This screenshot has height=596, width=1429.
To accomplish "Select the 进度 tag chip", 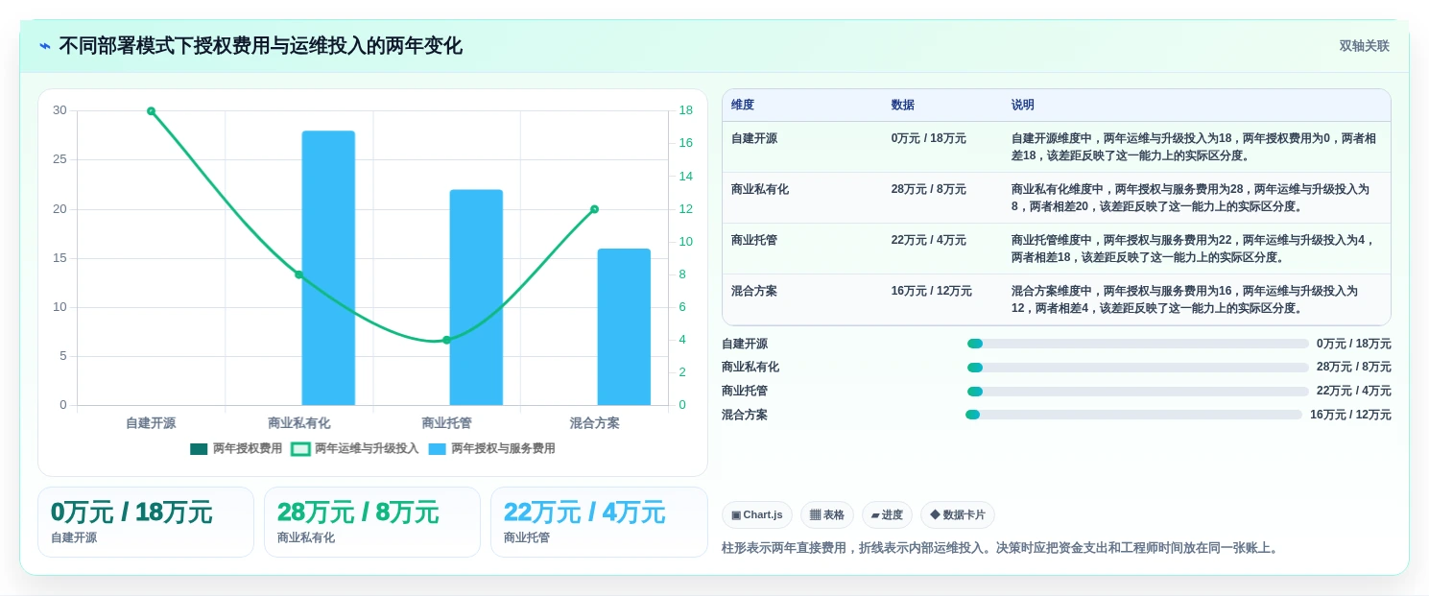I will 887,515.
